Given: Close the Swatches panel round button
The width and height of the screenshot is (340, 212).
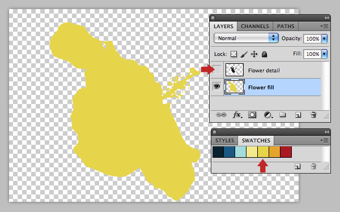Looking at the screenshot, I should tap(214, 132).
